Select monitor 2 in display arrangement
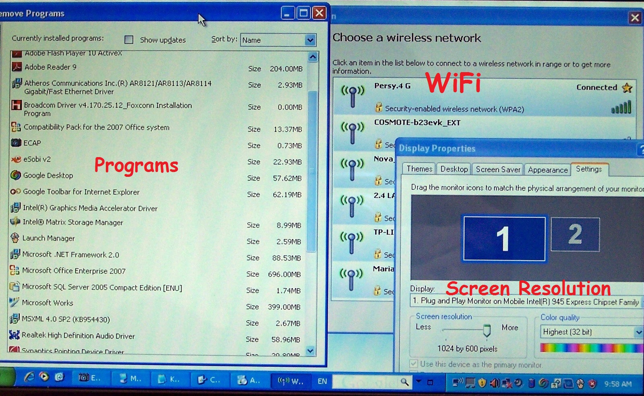This screenshot has width=644, height=396. coord(575,234)
